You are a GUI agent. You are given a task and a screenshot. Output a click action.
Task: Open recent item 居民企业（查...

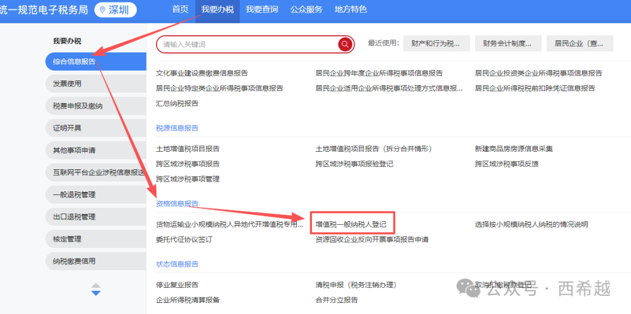(x=580, y=43)
